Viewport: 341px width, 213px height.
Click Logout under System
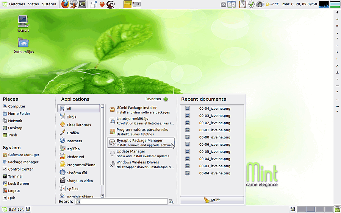[11, 191]
